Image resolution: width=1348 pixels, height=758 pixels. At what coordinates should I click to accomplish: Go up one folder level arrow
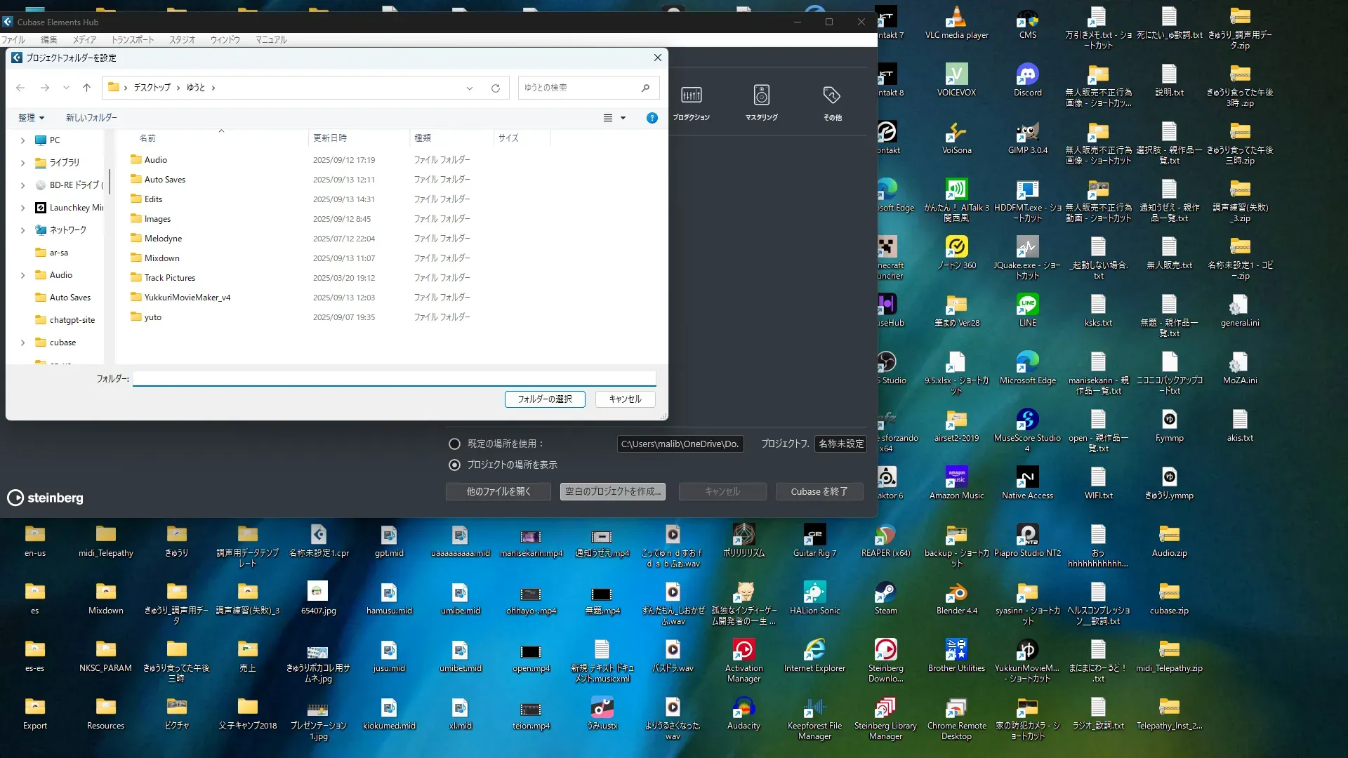pyautogui.click(x=86, y=88)
